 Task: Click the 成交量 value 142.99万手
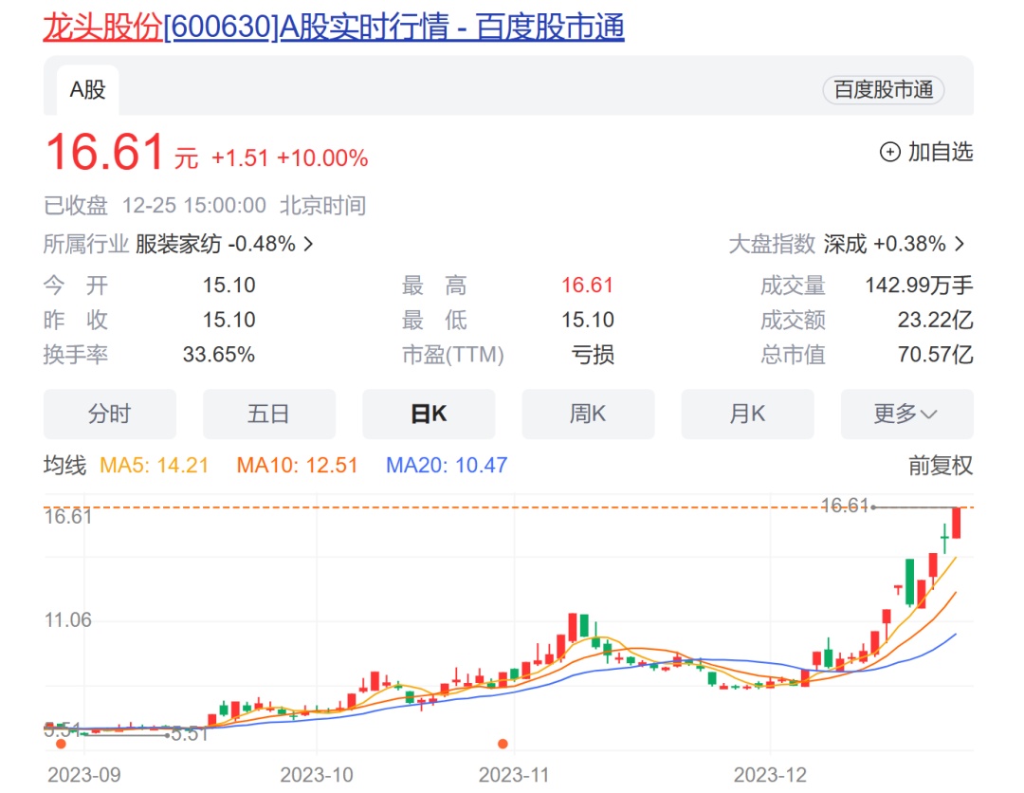click(919, 285)
